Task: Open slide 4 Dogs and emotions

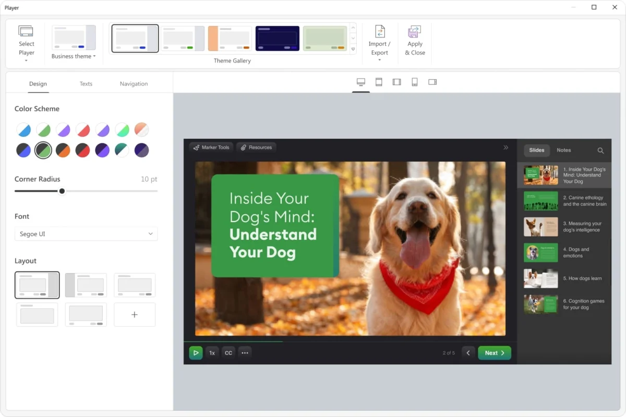Action: click(x=564, y=252)
